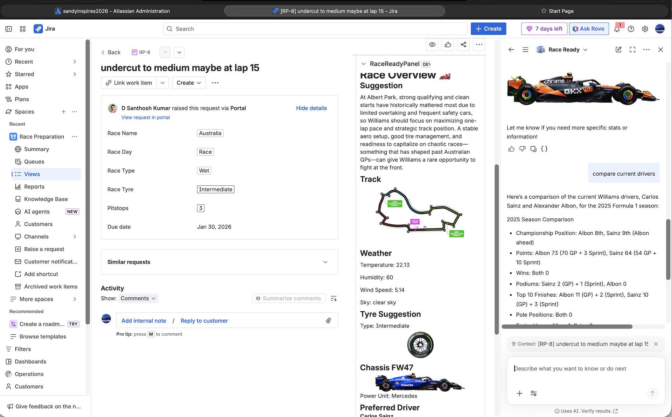This screenshot has width=672, height=417.
Task: Copy the Rovo response
Action: point(533,149)
